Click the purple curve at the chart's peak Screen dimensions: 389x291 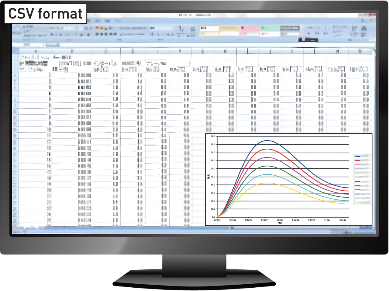267,157
